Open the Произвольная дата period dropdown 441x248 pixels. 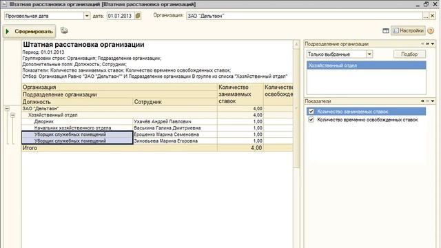click(x=87, y=16)
